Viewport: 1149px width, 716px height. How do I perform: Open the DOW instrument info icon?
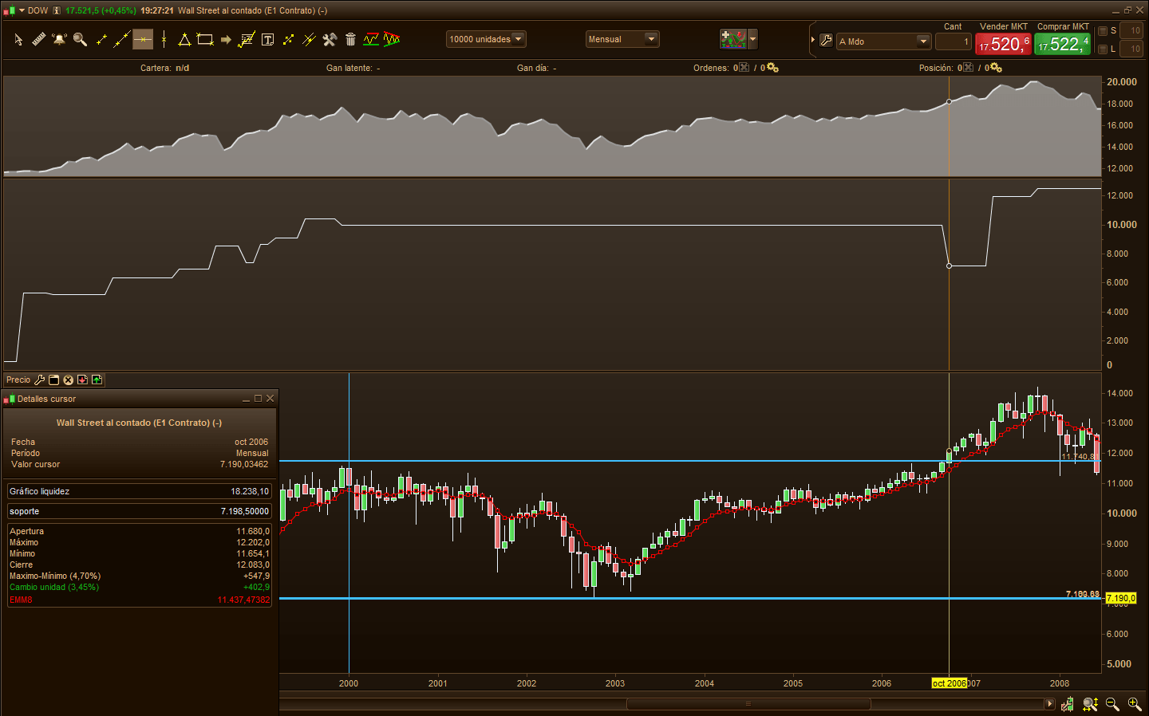pos(57,10)
